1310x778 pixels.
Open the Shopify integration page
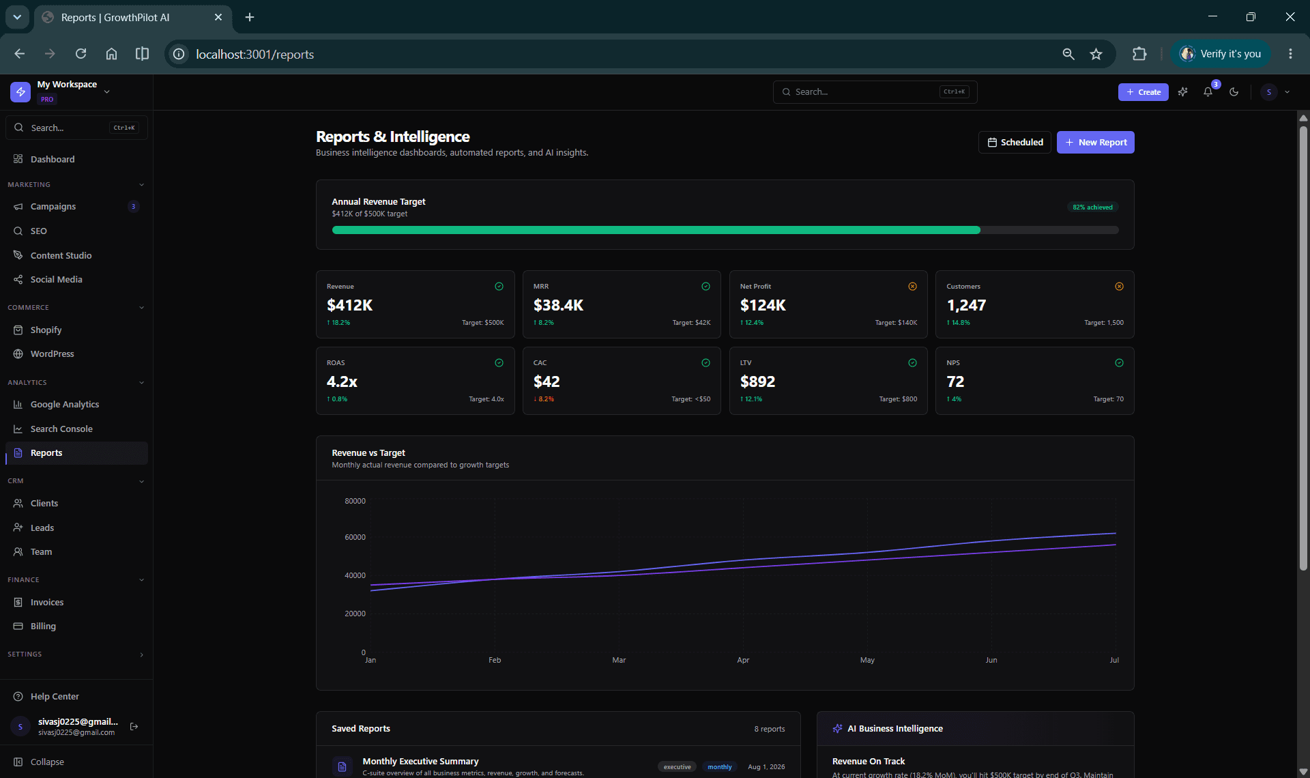(76, 330)
